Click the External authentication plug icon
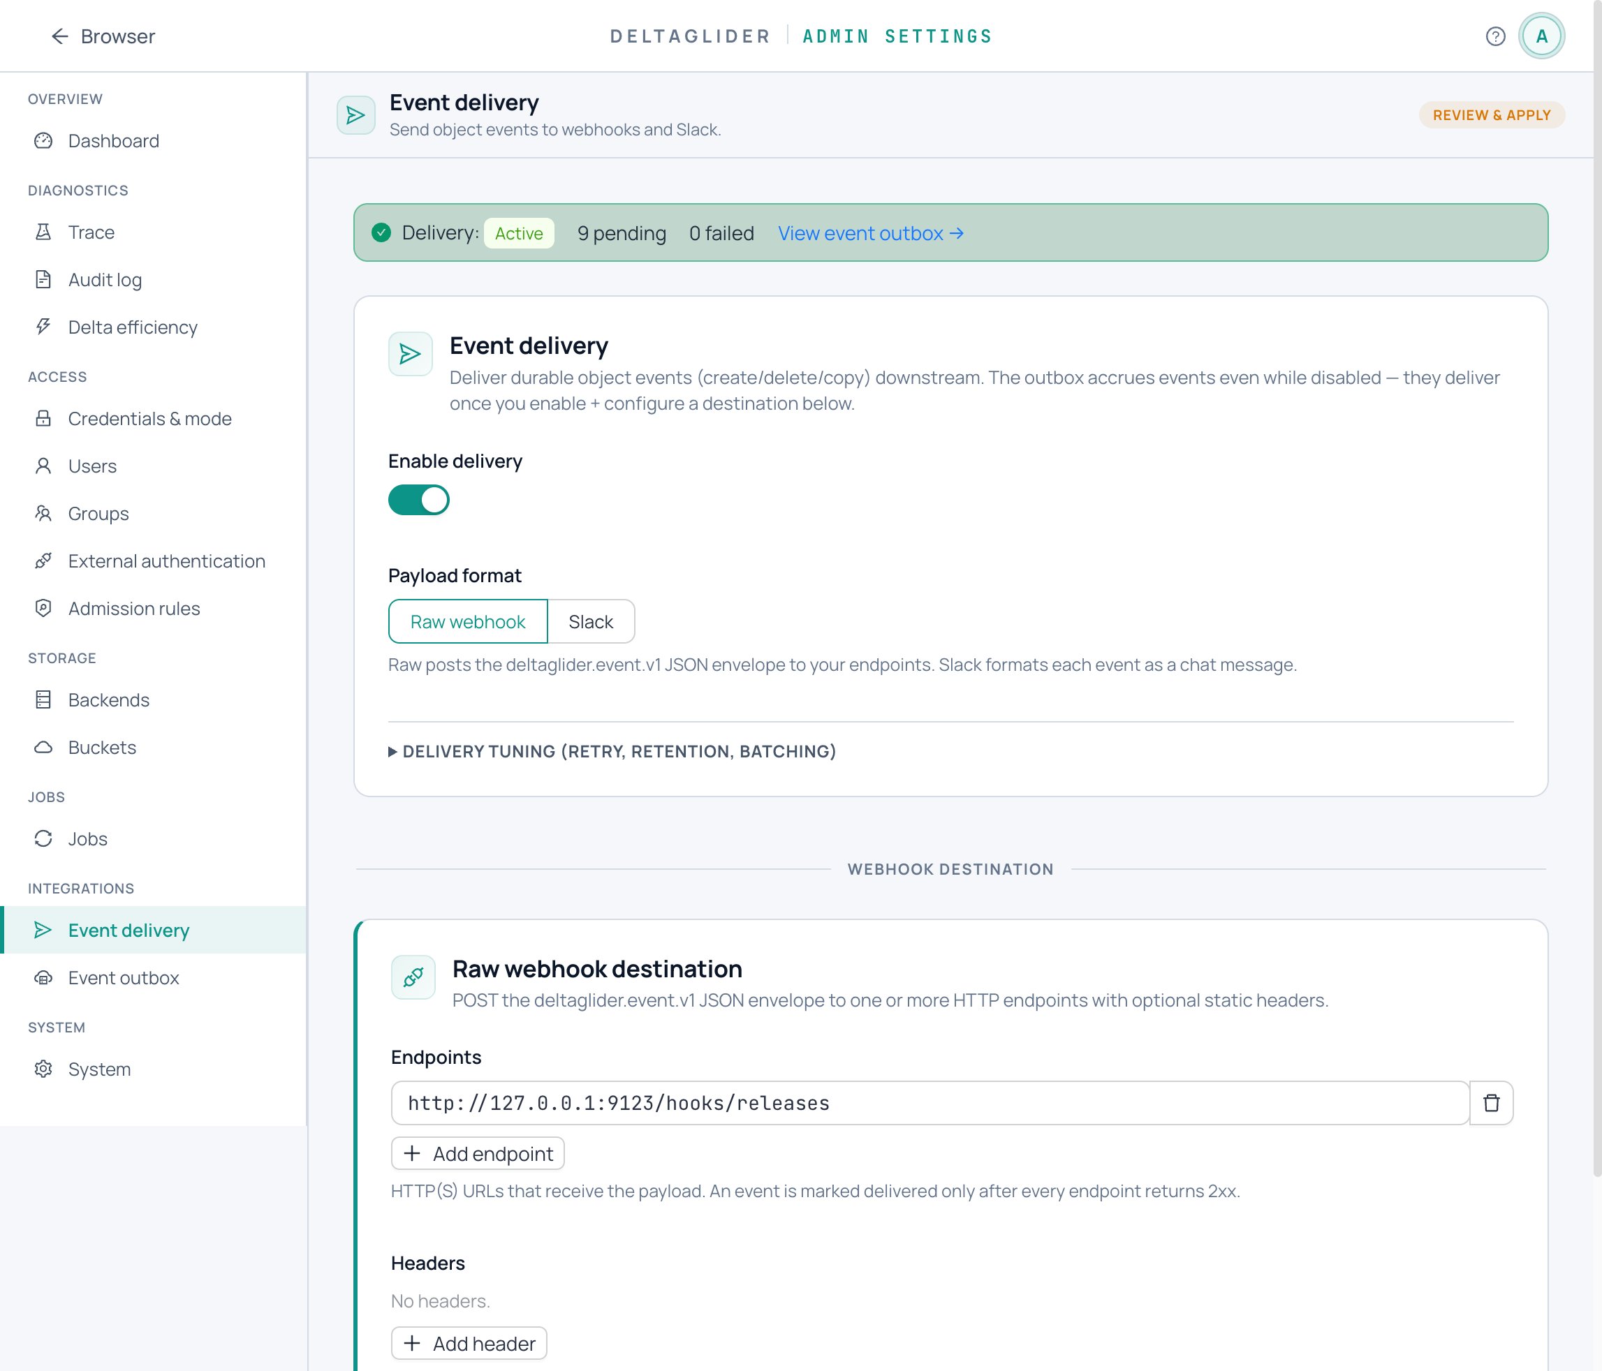This screenshot has width=1602, height=1371. point(43,561)
